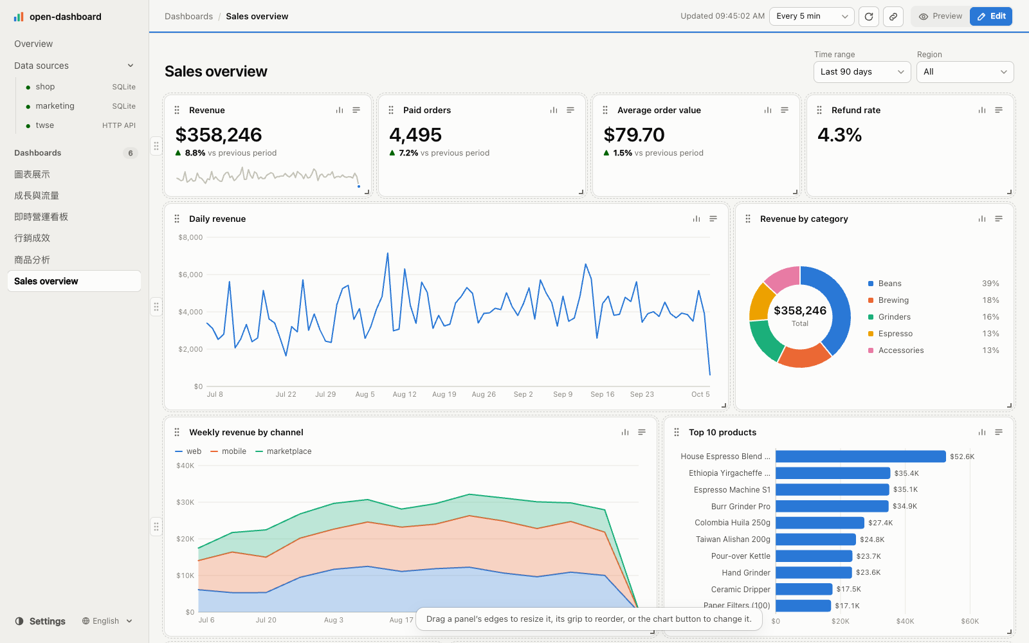Open the English language selector

(x=107, y=621)
